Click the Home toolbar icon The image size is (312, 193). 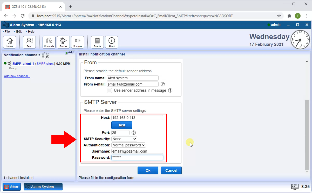[10, 42]
